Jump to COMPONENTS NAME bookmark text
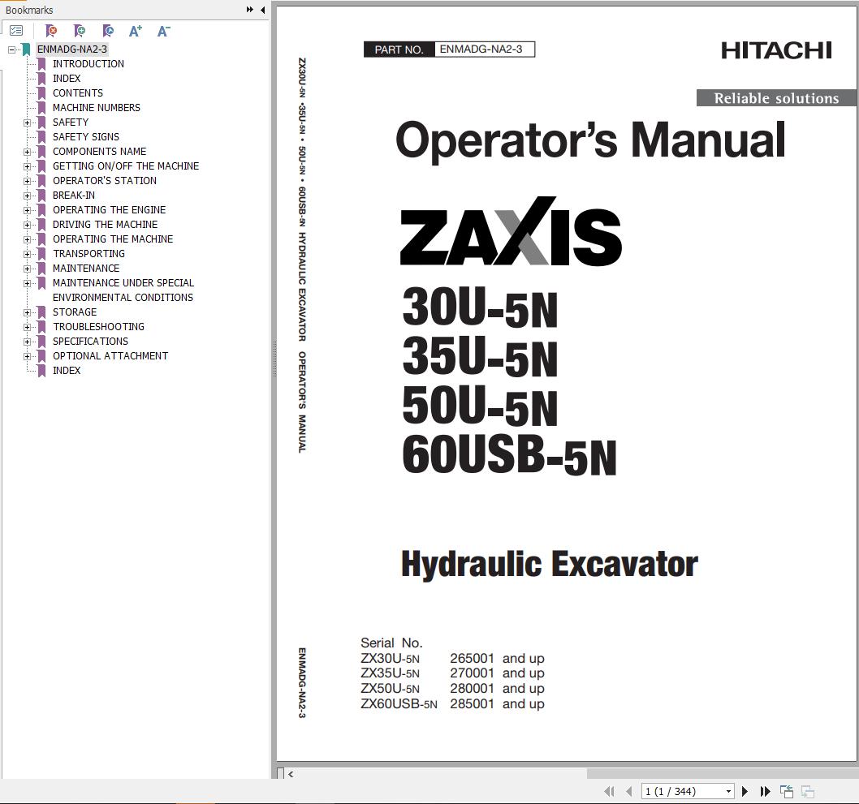 point(100,151)
